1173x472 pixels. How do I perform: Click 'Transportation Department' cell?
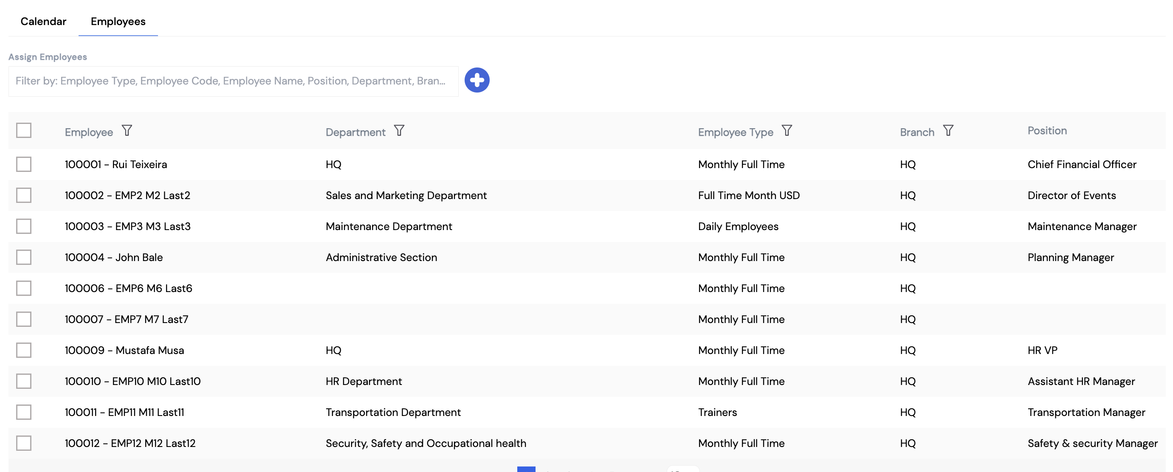point(393,412)
